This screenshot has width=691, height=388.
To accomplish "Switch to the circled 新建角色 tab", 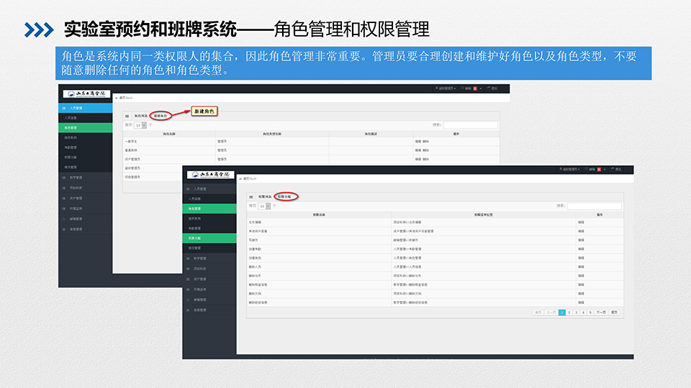I will [161, 116].
